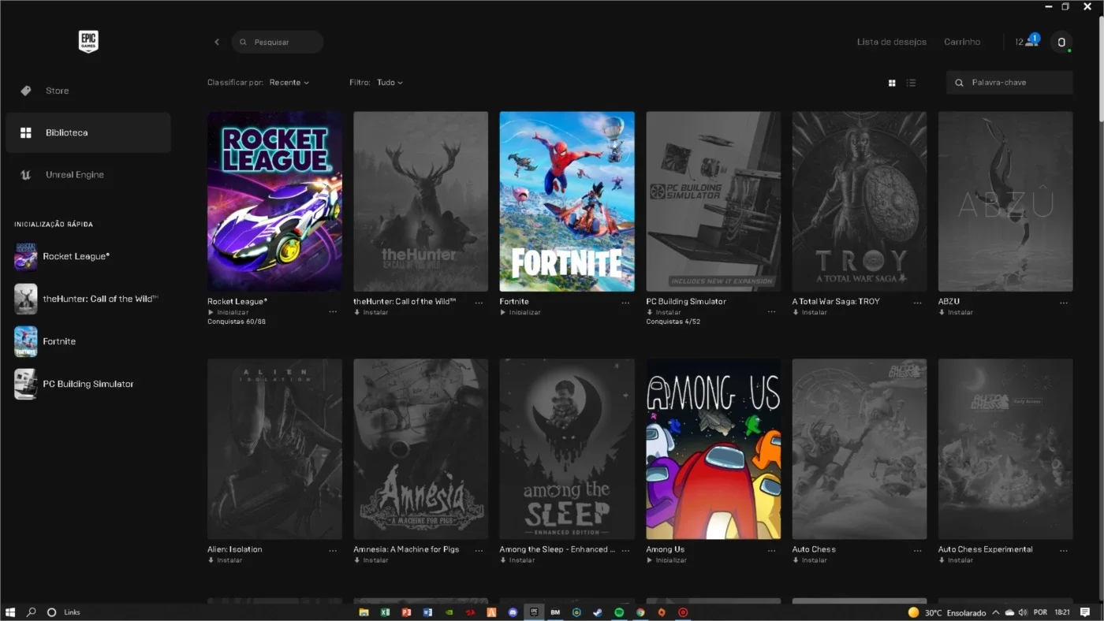Select the Biblioteca tab in sidebar
The height and width of the screenshot is (621, 1104).
click(88, 132)
